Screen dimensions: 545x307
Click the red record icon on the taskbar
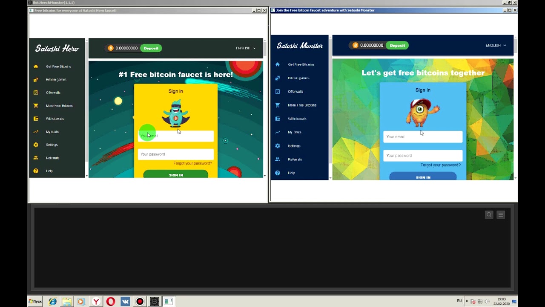[x=140, y=301]
